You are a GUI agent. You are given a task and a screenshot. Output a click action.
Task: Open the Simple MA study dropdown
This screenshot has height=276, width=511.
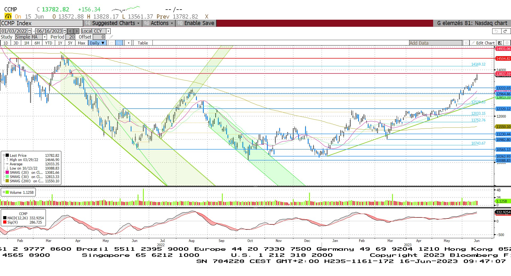[x=45, y=37]
